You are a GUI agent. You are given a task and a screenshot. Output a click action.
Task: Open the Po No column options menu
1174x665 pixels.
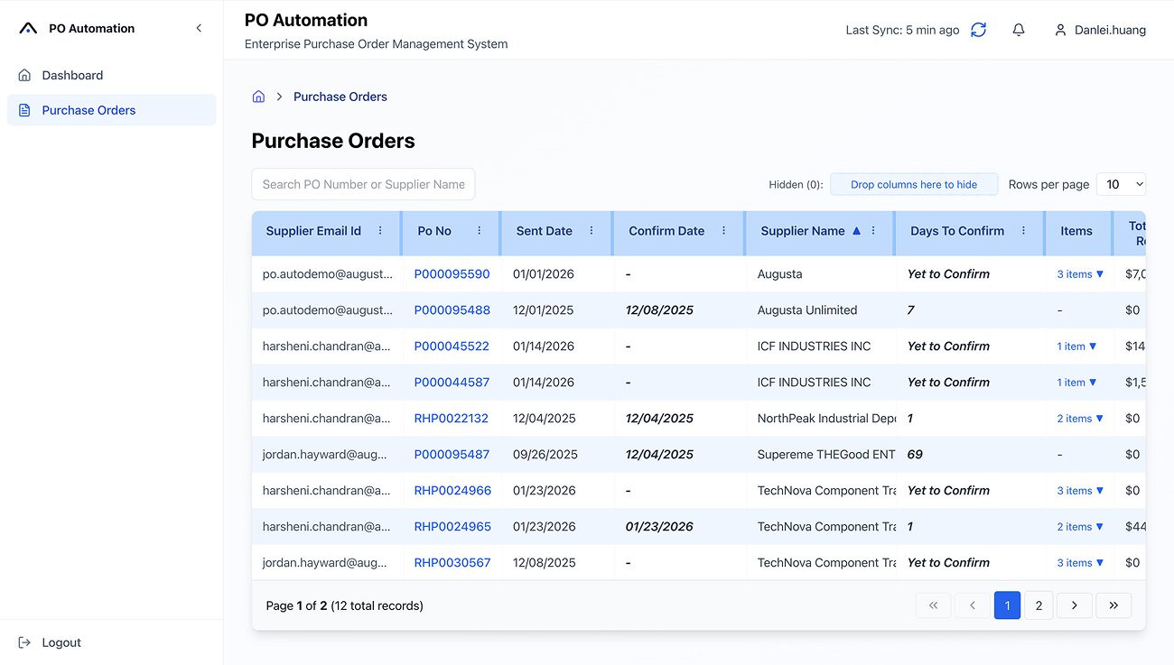point(479,232)
